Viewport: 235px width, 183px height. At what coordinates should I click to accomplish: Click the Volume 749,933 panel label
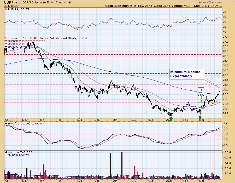coord(20,152)
